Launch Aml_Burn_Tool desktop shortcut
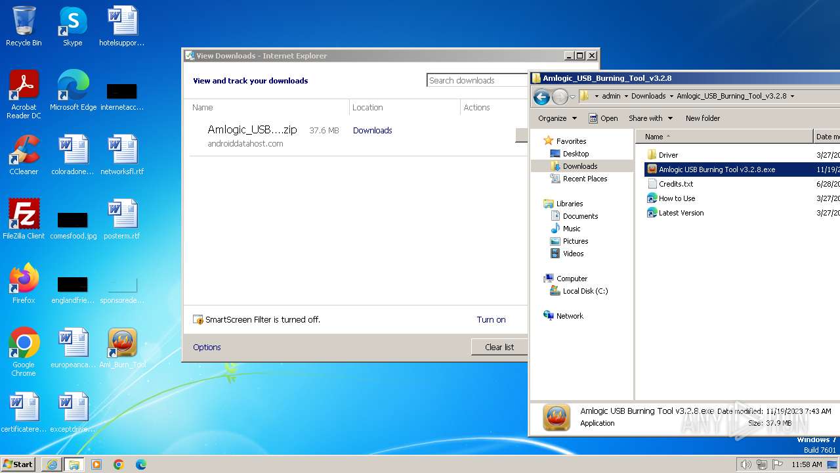This screenshot has height=473, width=840. [122, 348]
